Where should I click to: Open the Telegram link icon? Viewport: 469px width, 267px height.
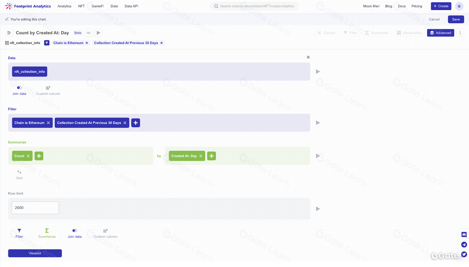[x=464, y=244]
